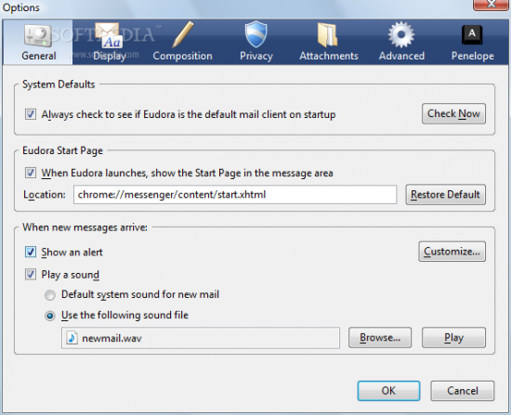Switch to the Advanced tab label
Image resolution: width=511 pixels, height=415 pixels.
point(401,56)
